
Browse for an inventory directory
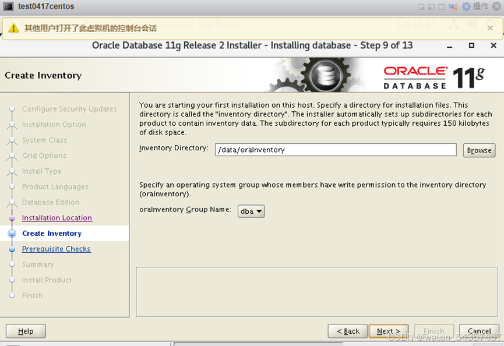point(479,150)
